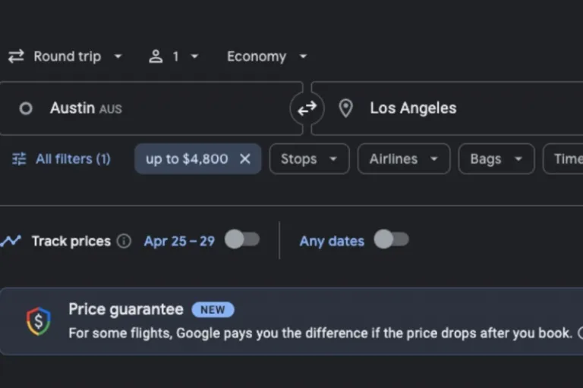Screen dimensions: 583x388
Task: Click the Los Angeles destination field
Action: [455, 108]
